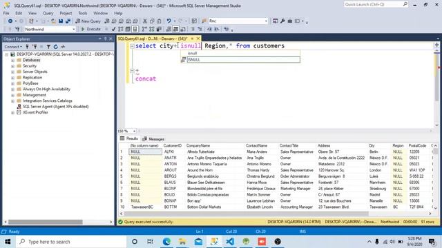This screenshot has height=248, width=442.
Task: Click the Paste clipboard icon
Action: 159,21
